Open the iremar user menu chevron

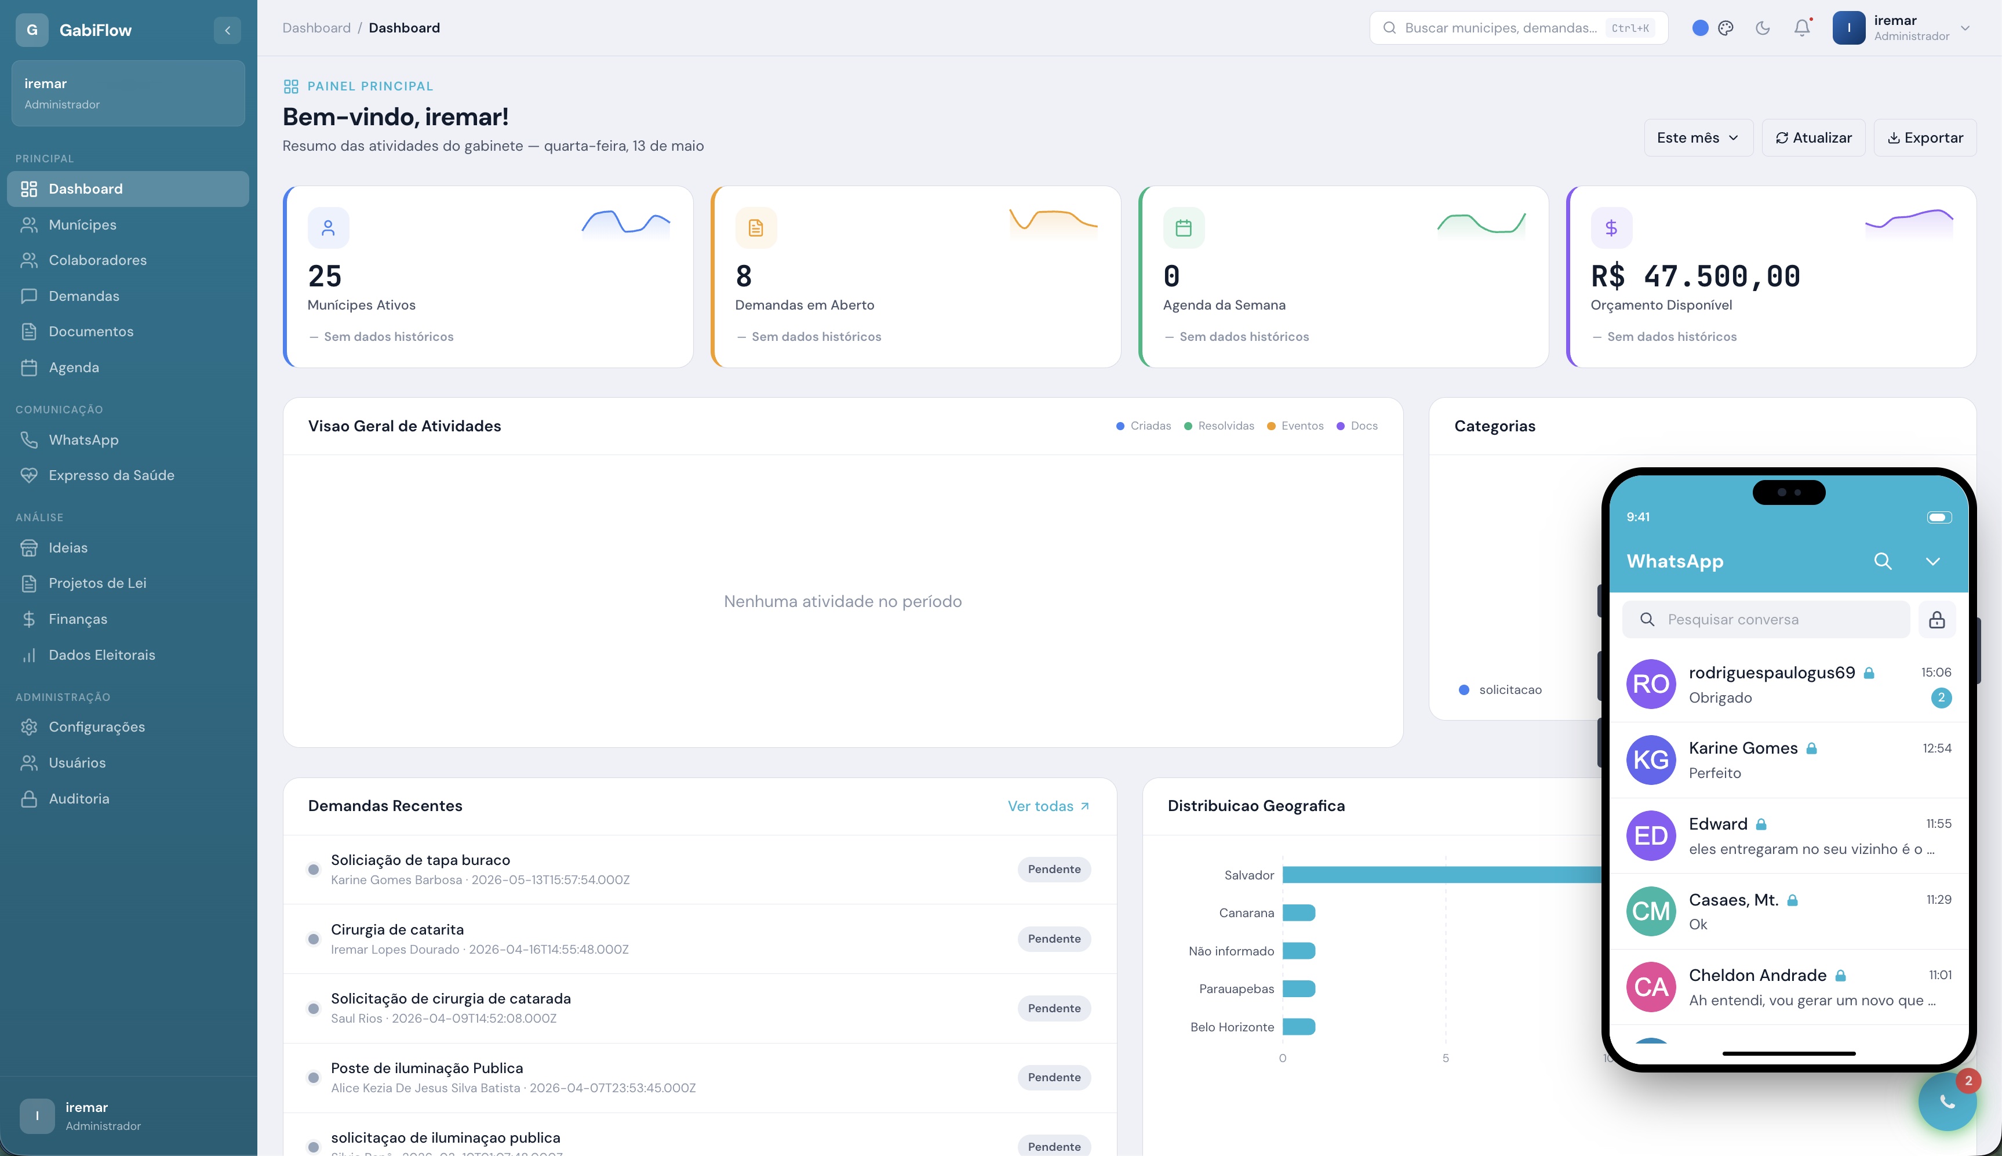tap(1965, 28)
